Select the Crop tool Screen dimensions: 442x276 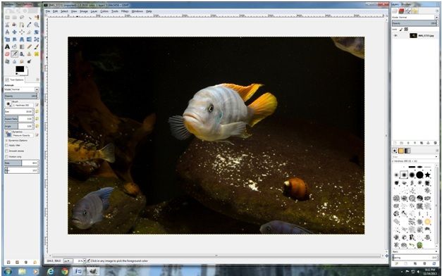coord(29,32)
